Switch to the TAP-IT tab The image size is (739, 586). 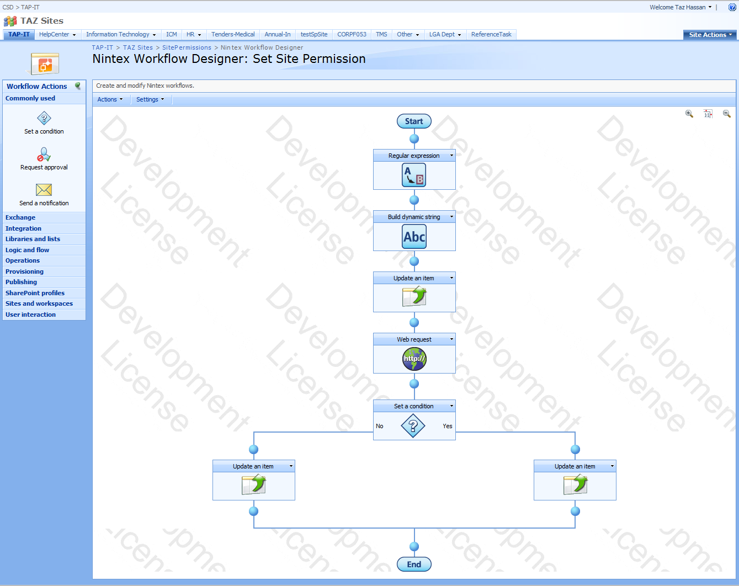[19, 34]
